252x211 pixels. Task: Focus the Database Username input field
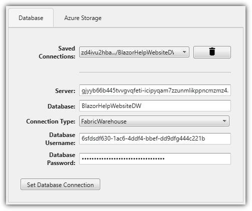(155, 138)
